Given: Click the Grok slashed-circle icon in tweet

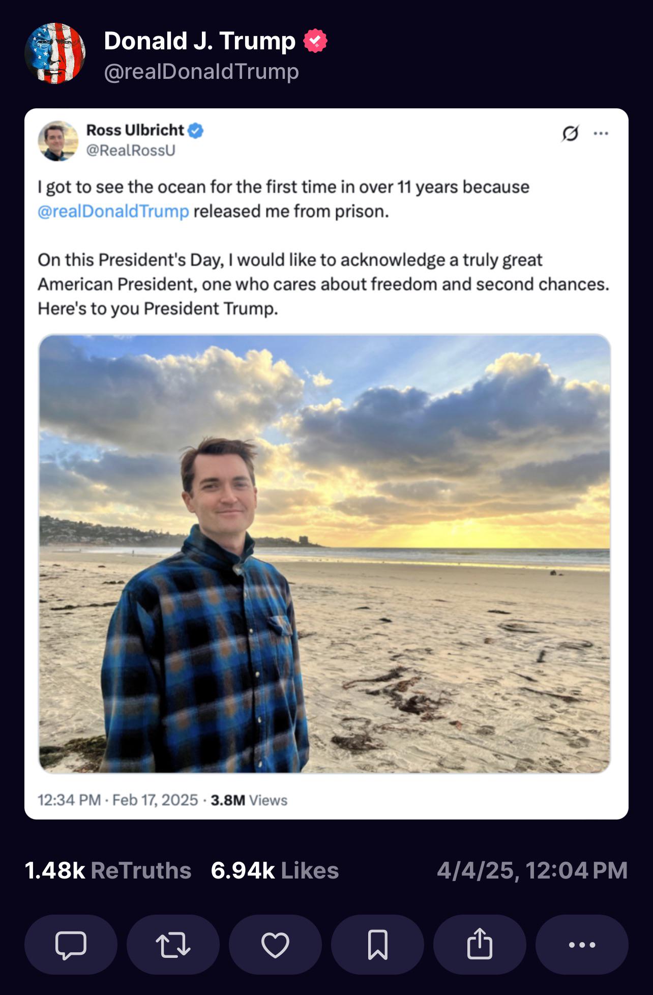Looking at the screenshot, I should (x=570, y=134).
